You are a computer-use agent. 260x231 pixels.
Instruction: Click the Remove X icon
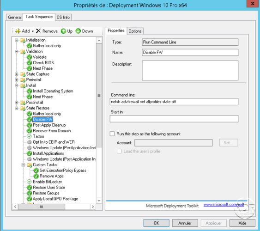point(38,31)
